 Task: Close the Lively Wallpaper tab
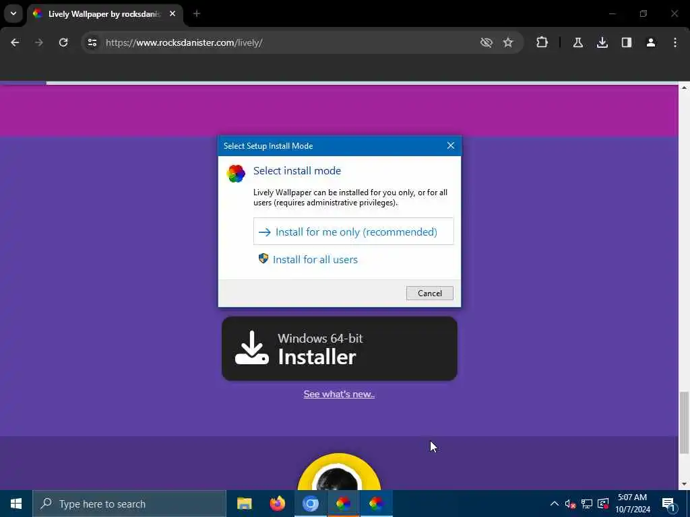pos(172,13)
